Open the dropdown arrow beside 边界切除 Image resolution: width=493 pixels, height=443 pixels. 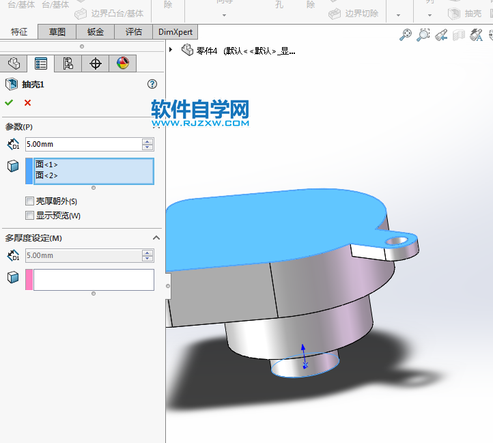click(398, 15)
